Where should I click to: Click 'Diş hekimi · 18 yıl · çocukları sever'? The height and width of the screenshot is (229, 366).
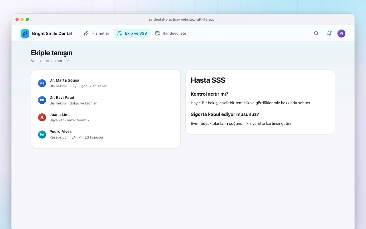point(78,86)
